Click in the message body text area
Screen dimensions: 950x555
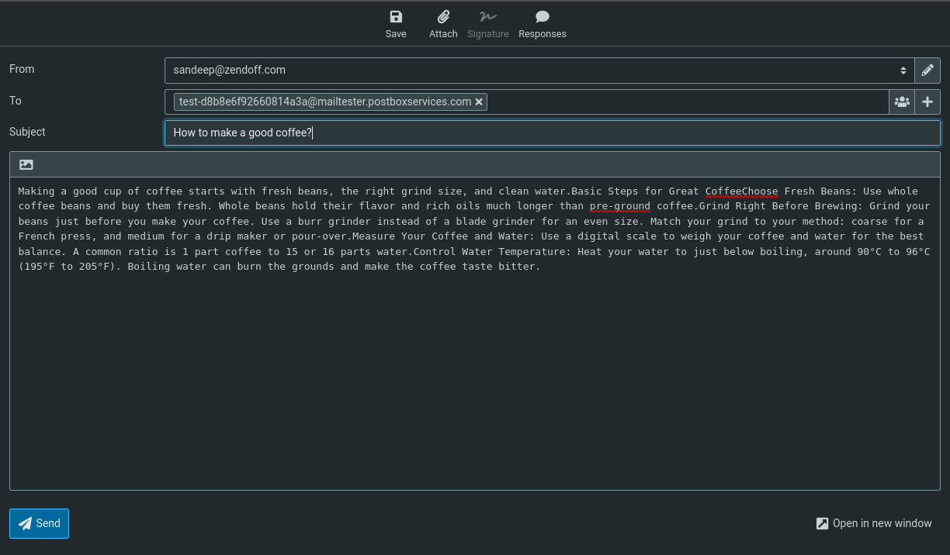(x=475, y=333)
